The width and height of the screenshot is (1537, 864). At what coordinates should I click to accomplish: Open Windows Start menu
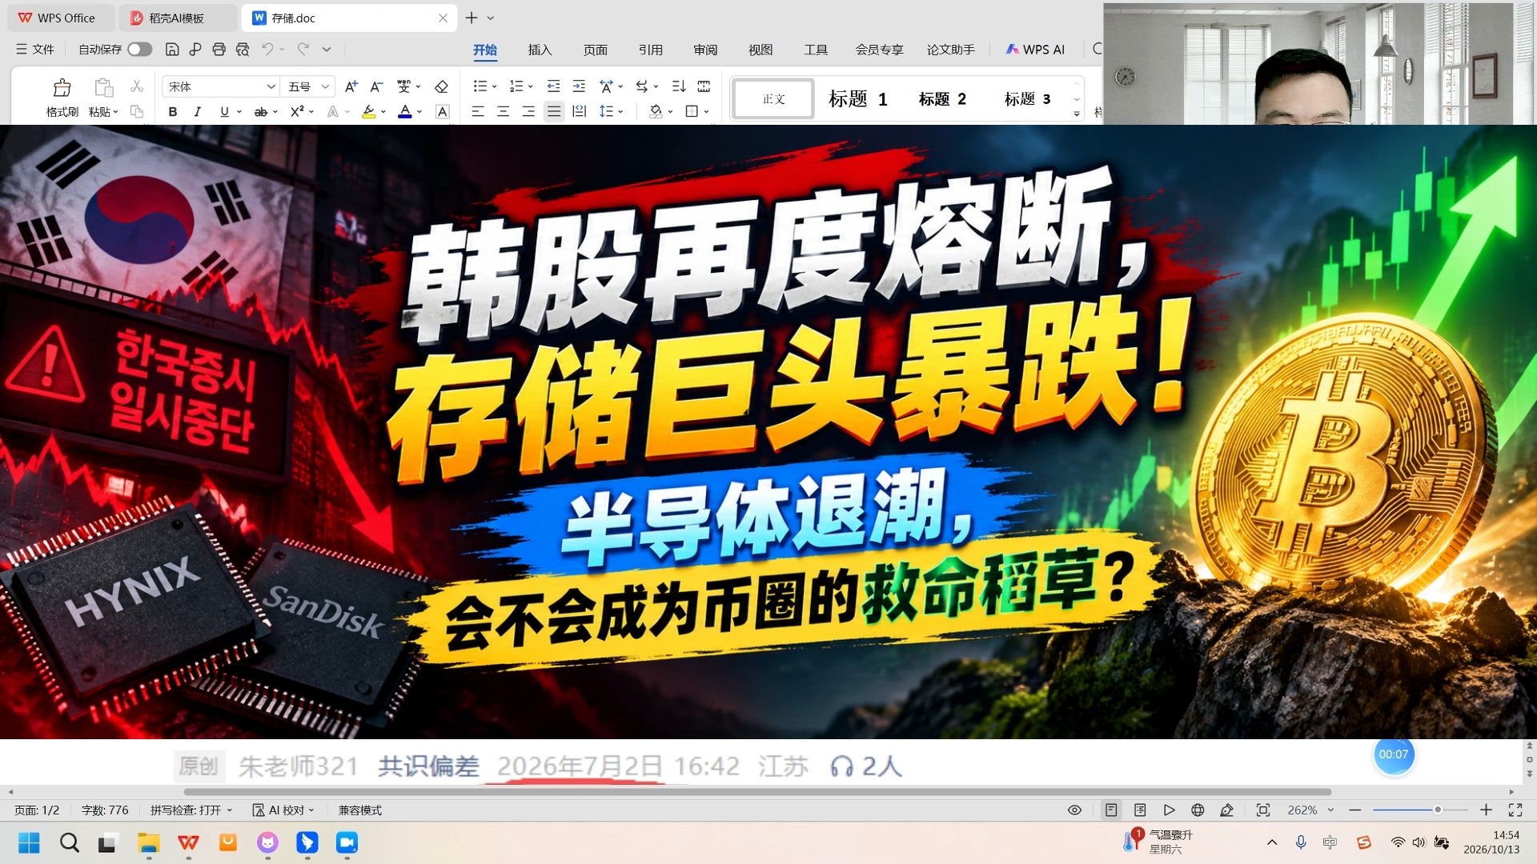click(29, 842)
